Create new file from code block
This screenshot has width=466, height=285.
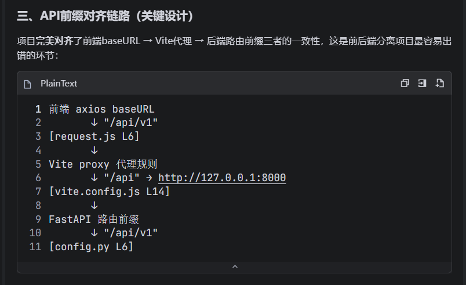[439, 84]
